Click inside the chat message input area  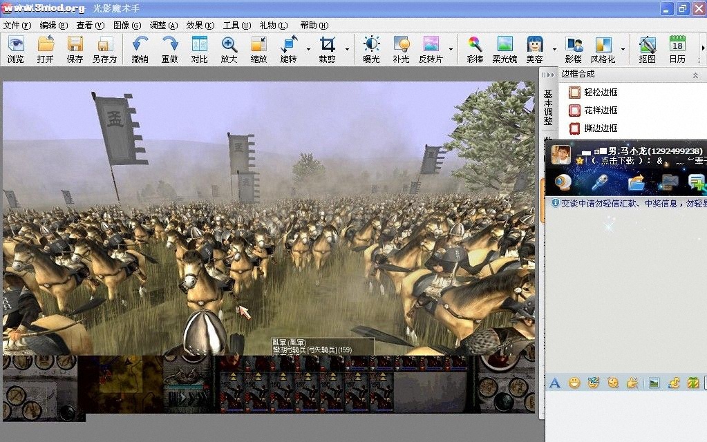point(622,414)
